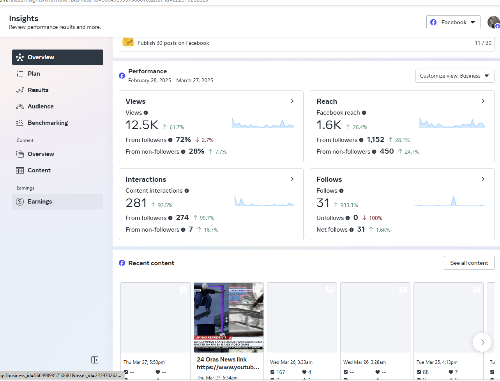Collapse the sidebar with panel icon
This screenshot has width=500, height=381.
tap(95, 360)
